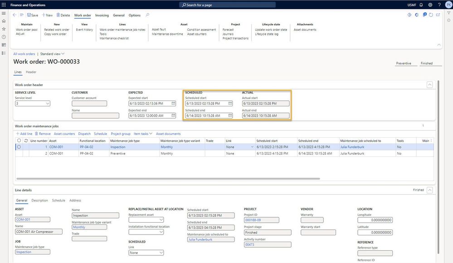Open user profile avatar

click(448, 5)
